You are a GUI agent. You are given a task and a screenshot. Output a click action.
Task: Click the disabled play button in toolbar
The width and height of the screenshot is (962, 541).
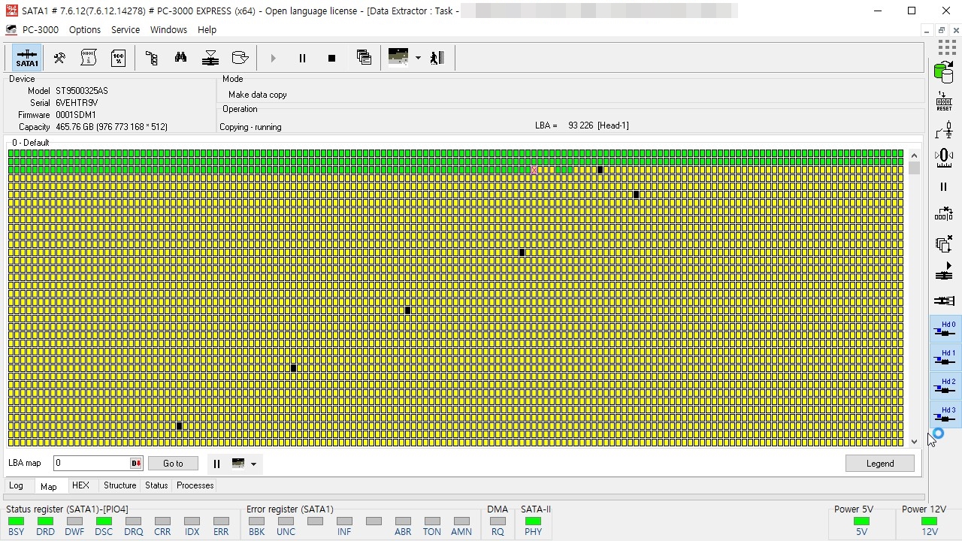[x=273, y=58]
